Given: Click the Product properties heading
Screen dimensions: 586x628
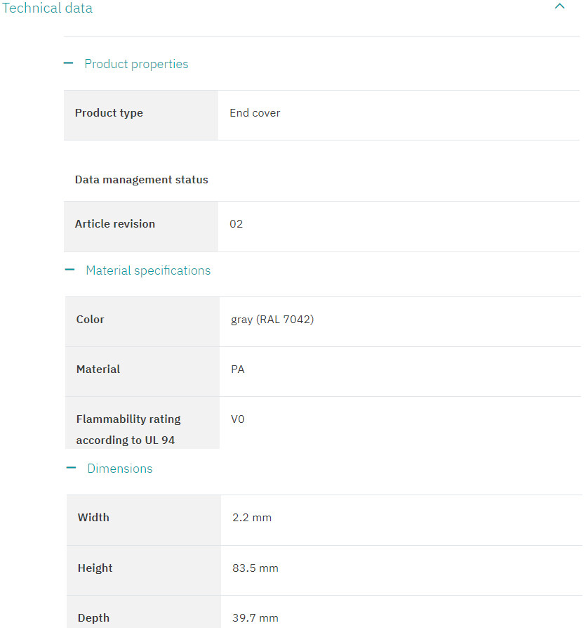Looking at the screenshot, I should [136, 64].
